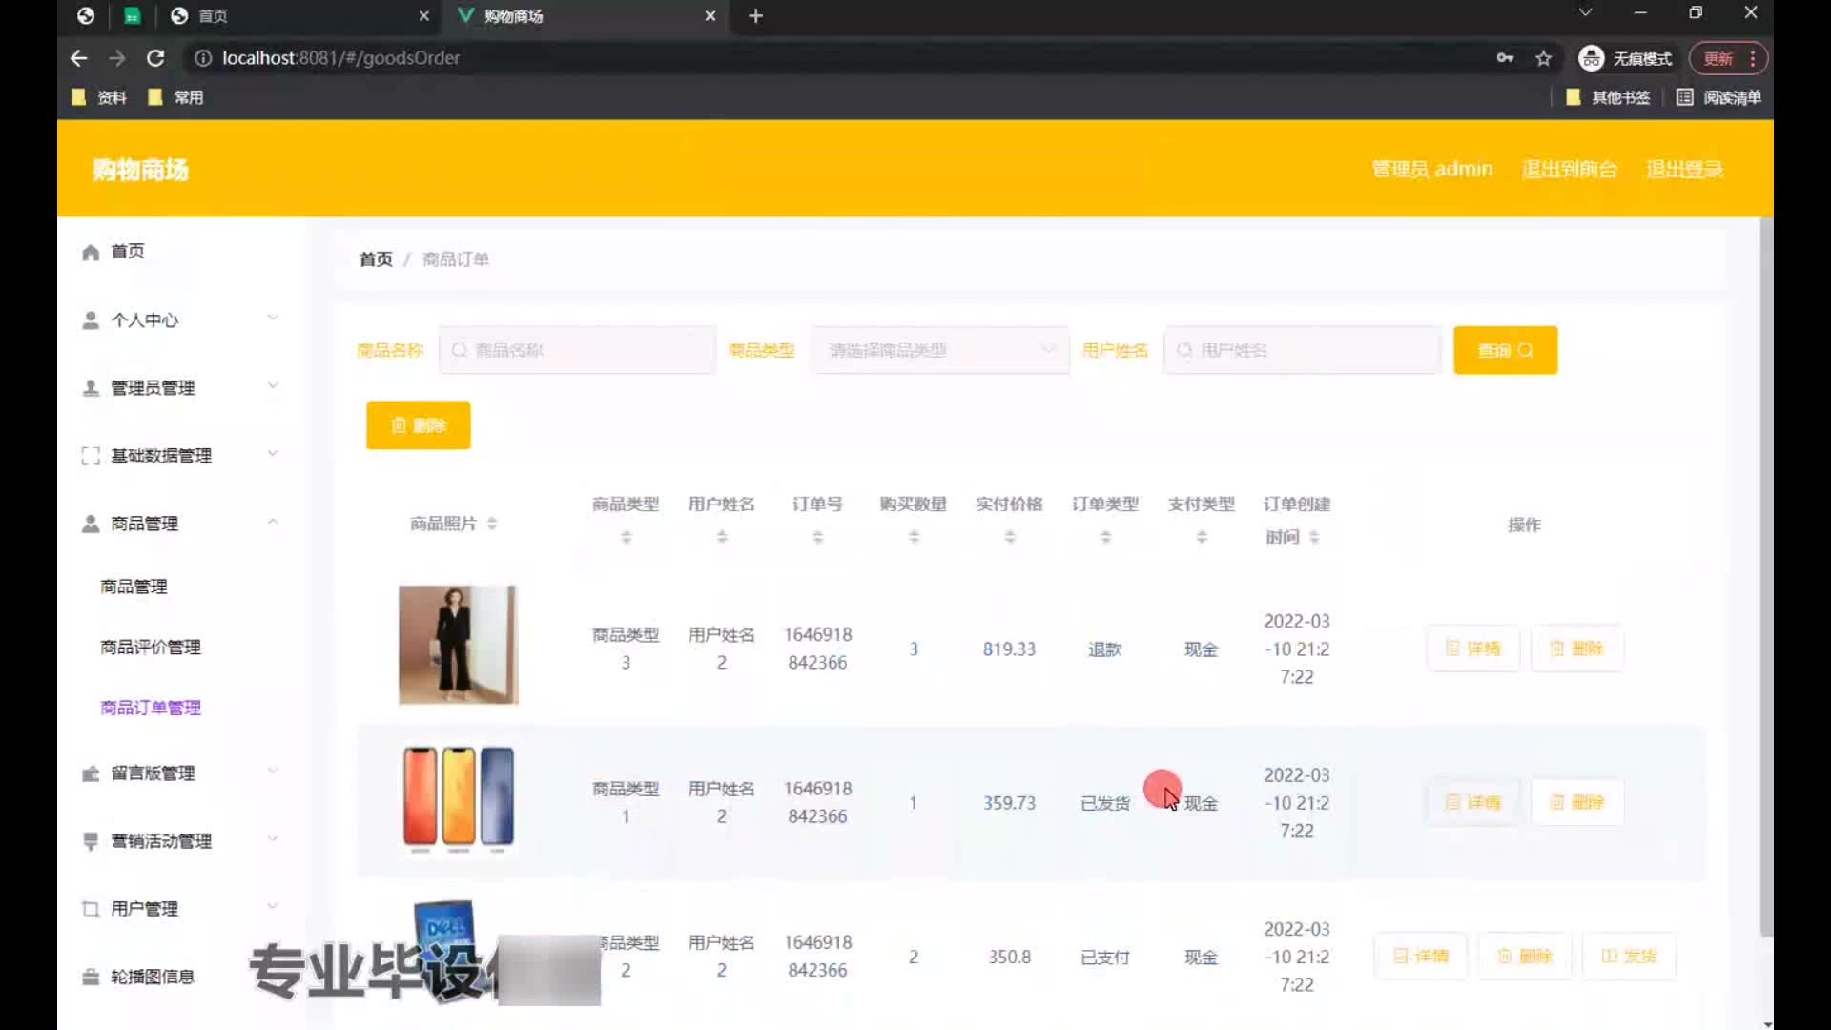Click the page vertical scrollbar
Viewport: 1831px width, 1030px height.
pos(1766,572)
